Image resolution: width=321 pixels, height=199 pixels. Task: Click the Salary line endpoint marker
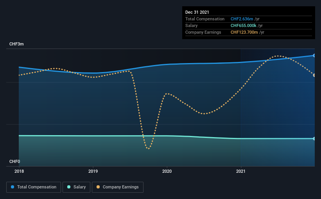[314, 139]
